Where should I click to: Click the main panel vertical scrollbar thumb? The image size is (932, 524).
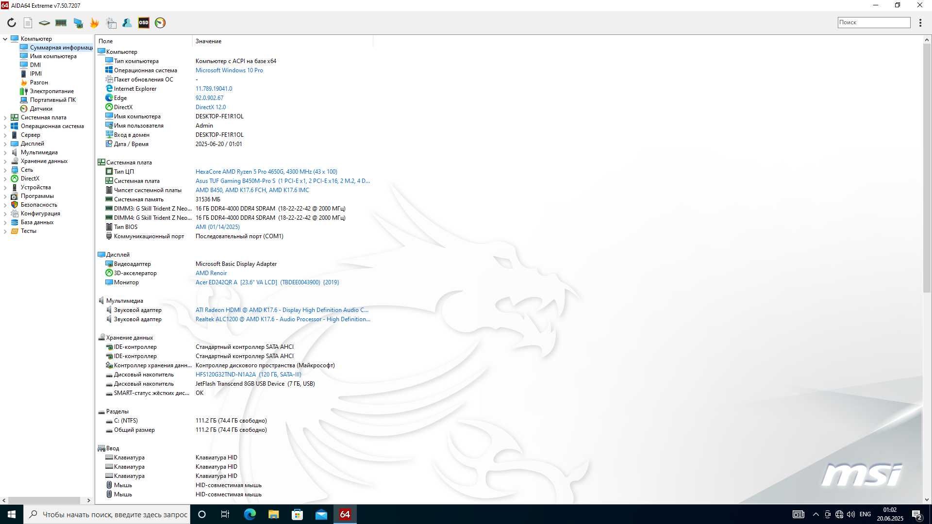click(x=927, y=168)
